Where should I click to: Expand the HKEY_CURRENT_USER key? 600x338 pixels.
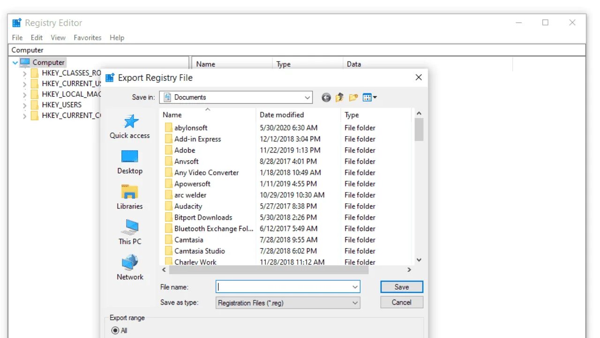25,84
